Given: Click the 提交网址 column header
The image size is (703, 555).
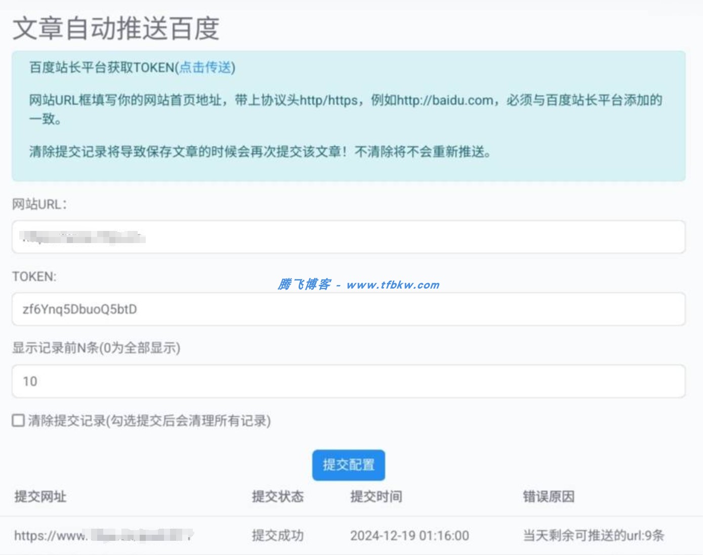Looking at the screenshot, I should coord(41,497).
